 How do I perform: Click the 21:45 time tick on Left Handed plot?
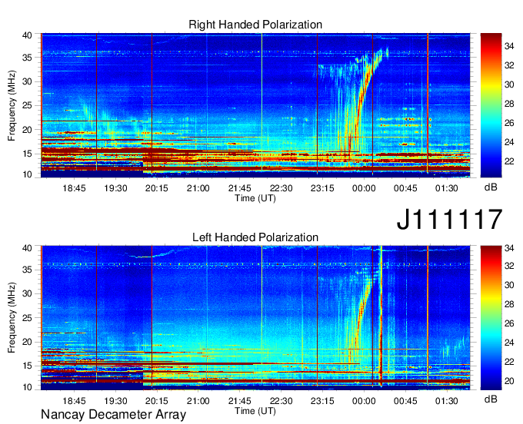tap(239, 401)
